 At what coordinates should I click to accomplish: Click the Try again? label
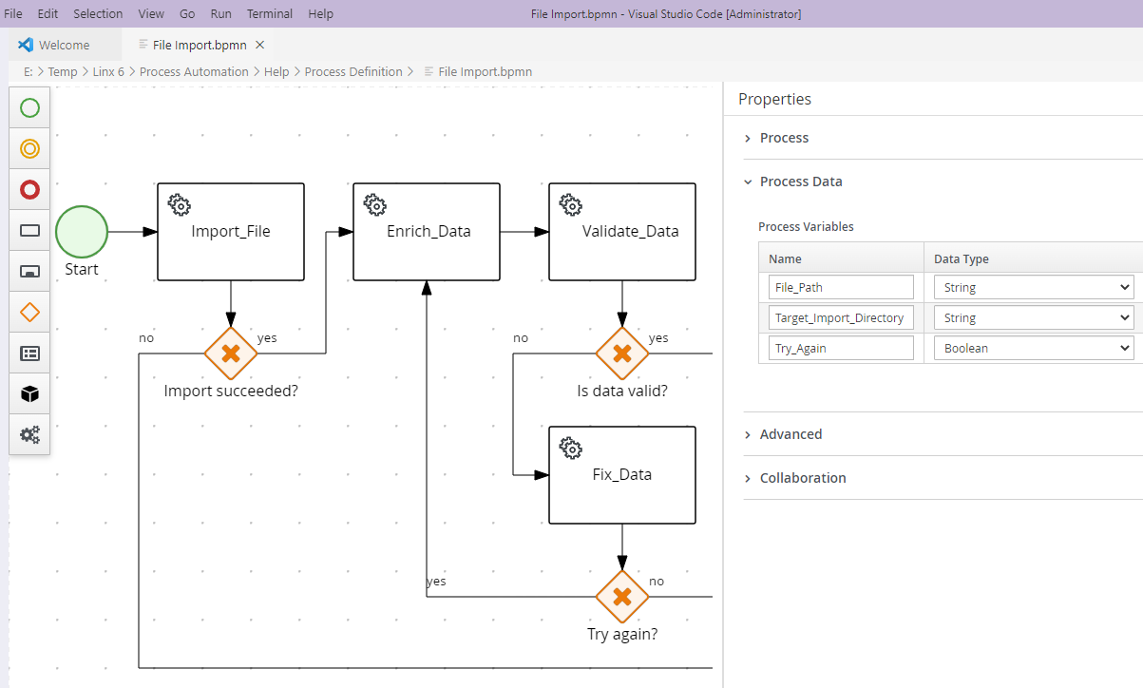[x=622, y=634]
